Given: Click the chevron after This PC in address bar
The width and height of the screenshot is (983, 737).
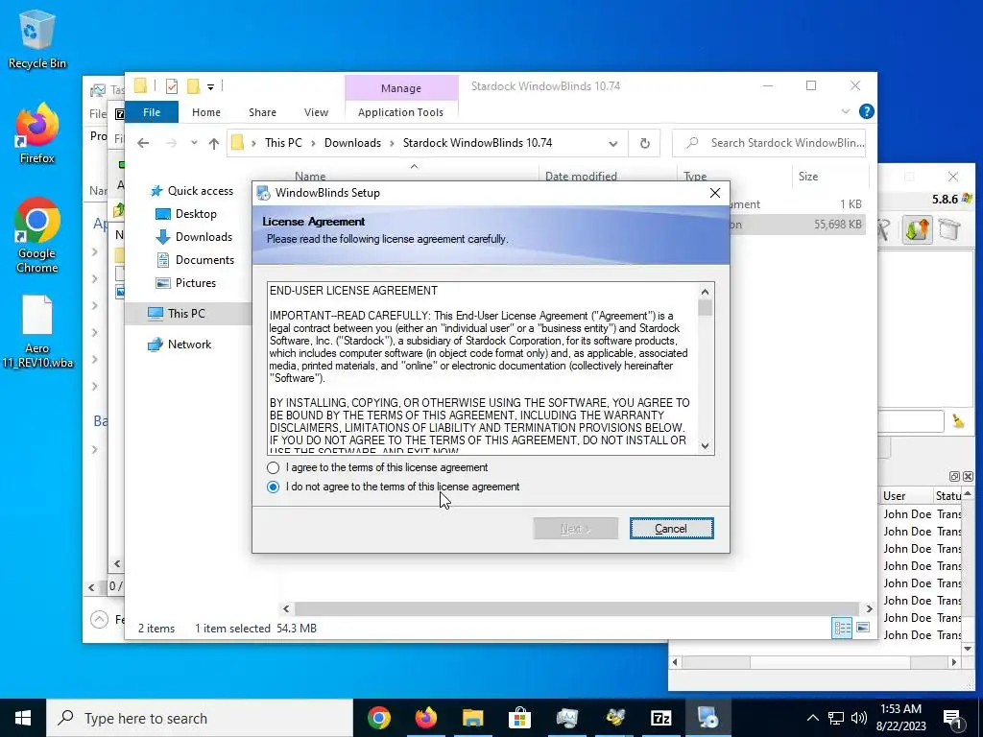Looking at the screenshot, I should coord(313,144).
